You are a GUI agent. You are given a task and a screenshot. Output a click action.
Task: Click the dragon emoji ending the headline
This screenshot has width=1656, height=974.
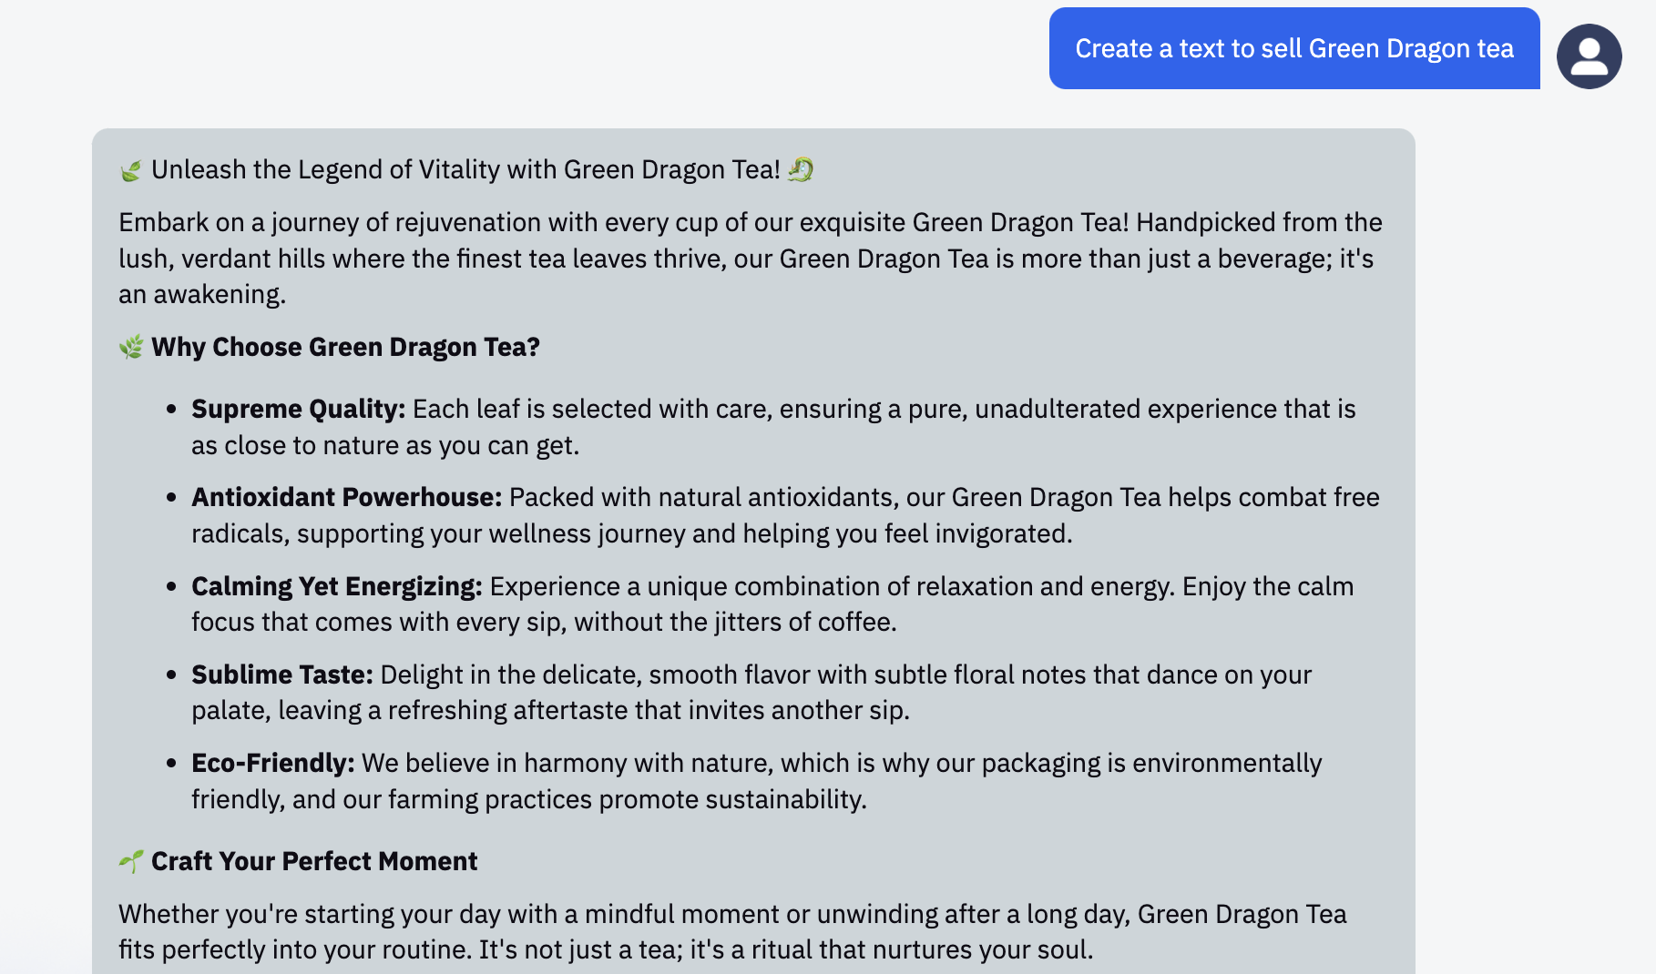[801, 169]
